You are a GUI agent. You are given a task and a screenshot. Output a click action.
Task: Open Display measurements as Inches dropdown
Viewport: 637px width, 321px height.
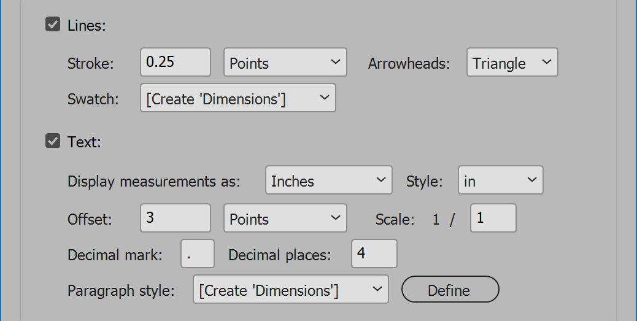pyautogui.click(x=329, y=180)
